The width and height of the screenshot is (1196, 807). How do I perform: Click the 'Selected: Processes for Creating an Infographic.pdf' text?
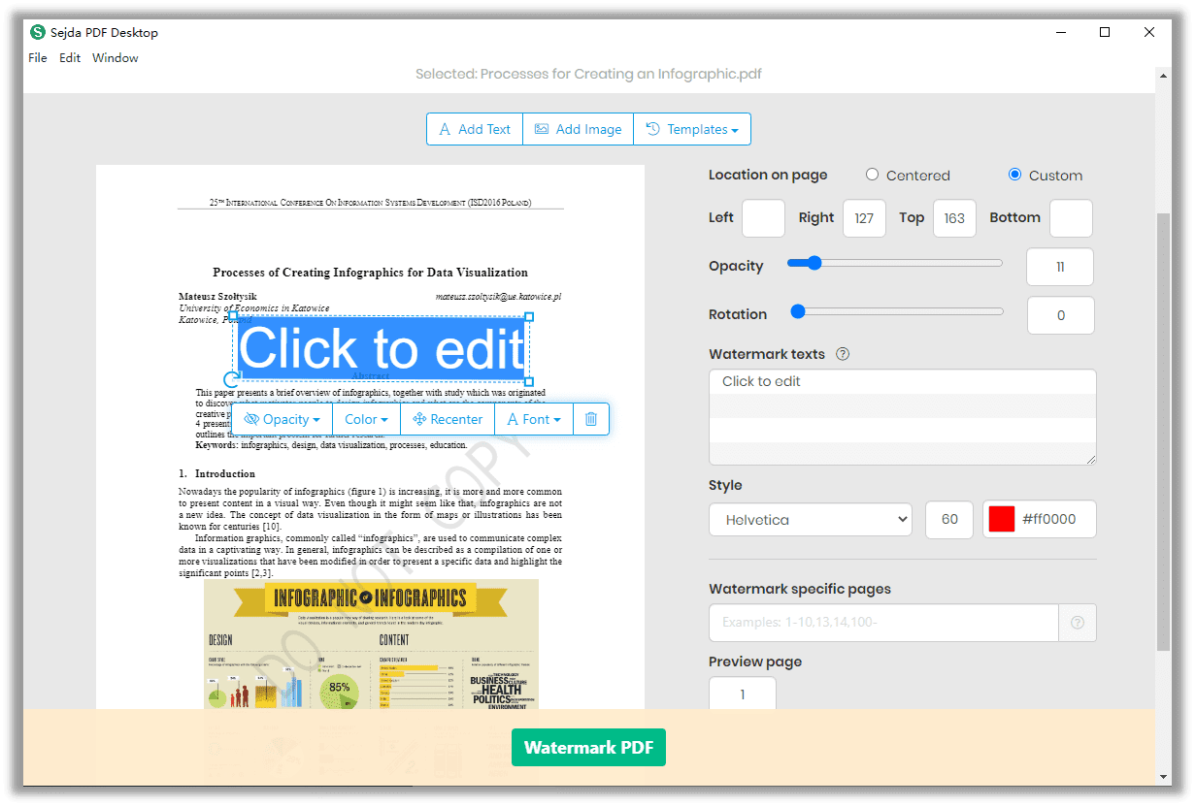(x=588, y=74)
